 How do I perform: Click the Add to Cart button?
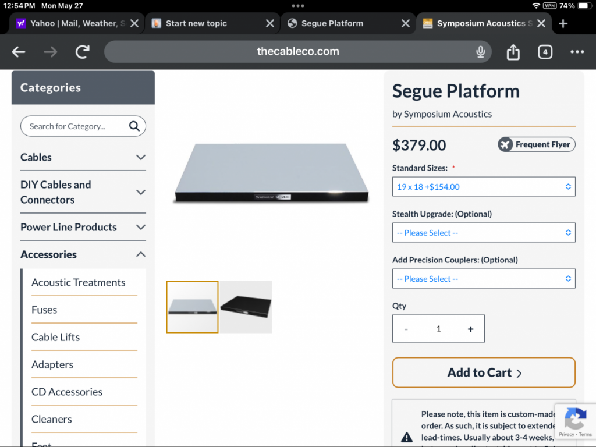[484, 372]
